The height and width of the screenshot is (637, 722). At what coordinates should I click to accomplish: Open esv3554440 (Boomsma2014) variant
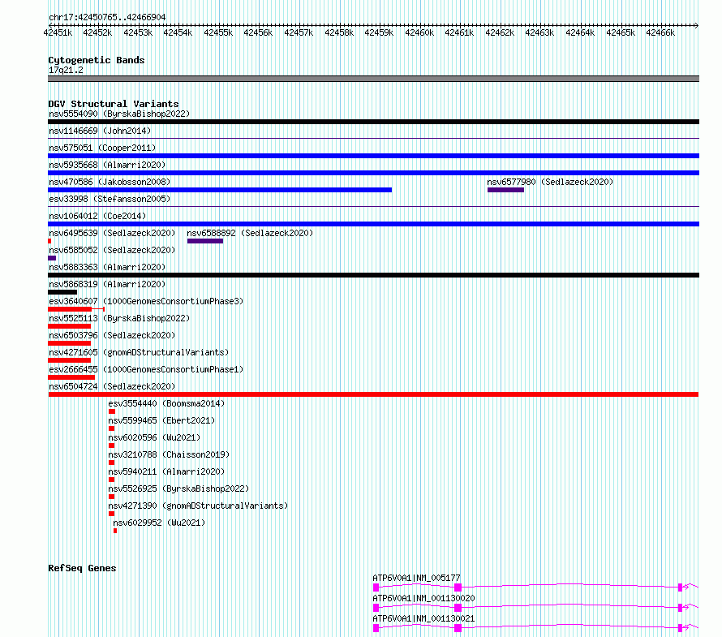[166, 403]
